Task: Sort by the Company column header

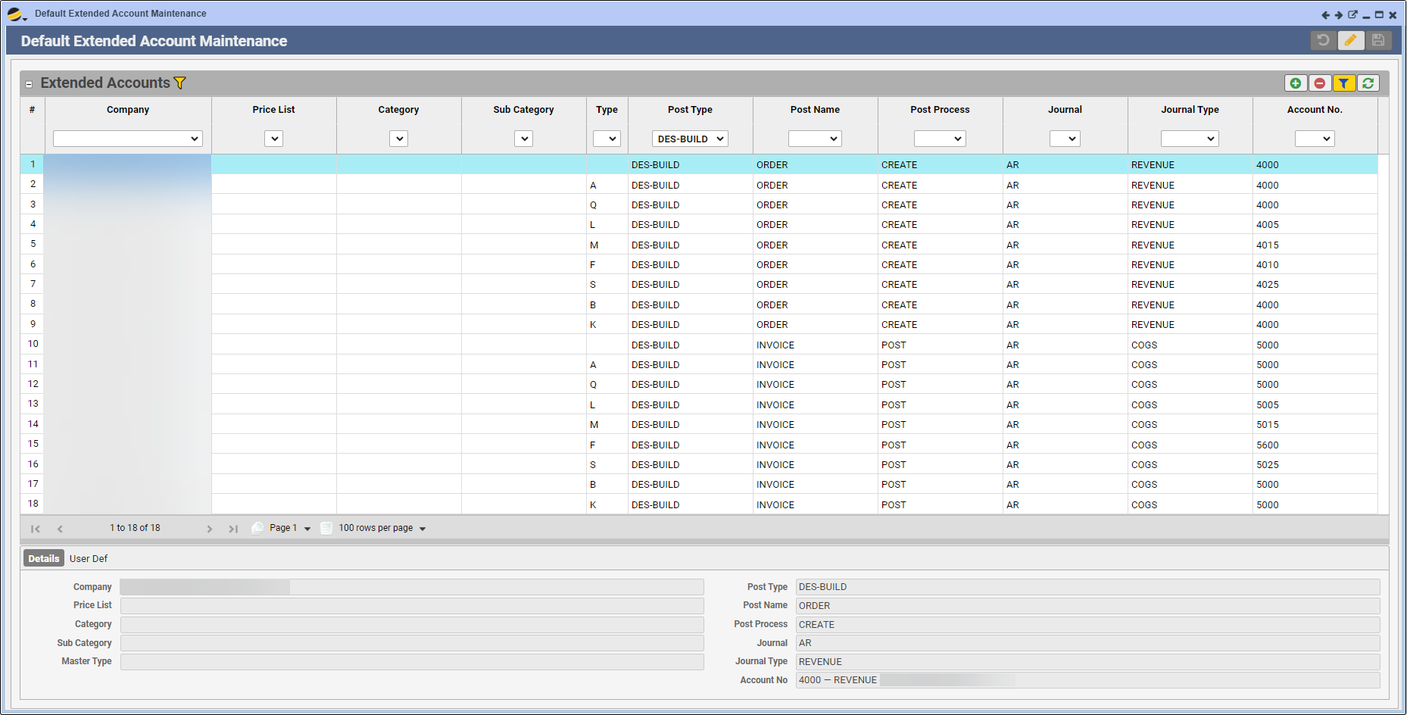Action: [x=128, y=110]
